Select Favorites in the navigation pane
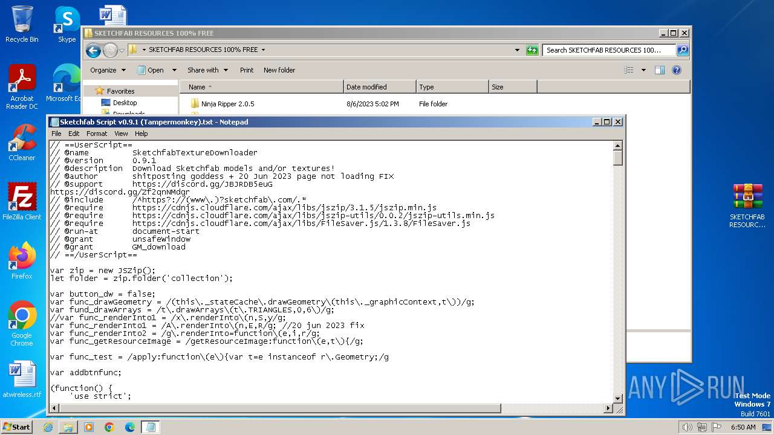 click(120, 91)
